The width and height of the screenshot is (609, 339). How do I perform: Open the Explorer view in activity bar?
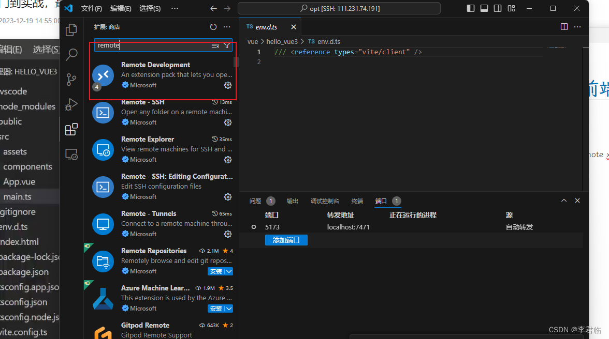pyautogui.click(x=71, y=30)
